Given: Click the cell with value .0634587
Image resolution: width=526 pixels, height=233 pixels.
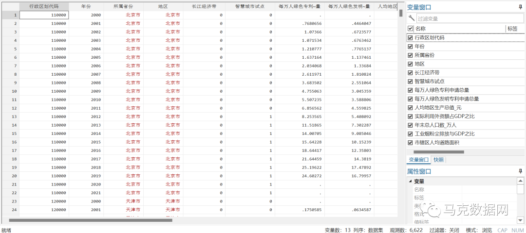Looking at the screenshot, I should pyautogui.click(x=349, y=210).
